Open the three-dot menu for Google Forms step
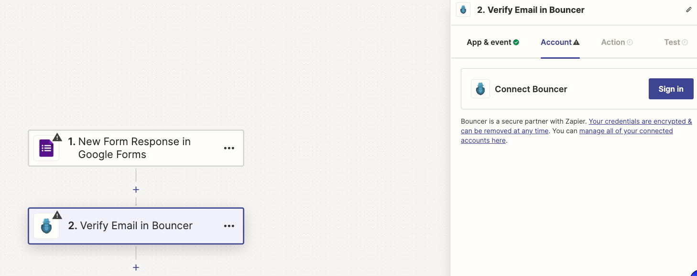This screenshot has height=276, width=697. click(x=229, y=148)
